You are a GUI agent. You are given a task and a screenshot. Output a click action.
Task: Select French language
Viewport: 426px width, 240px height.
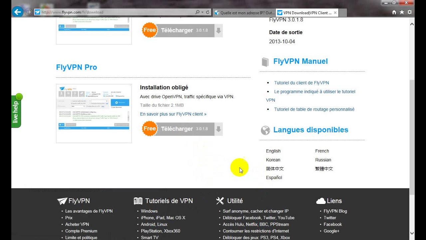[x=322, y=151]
